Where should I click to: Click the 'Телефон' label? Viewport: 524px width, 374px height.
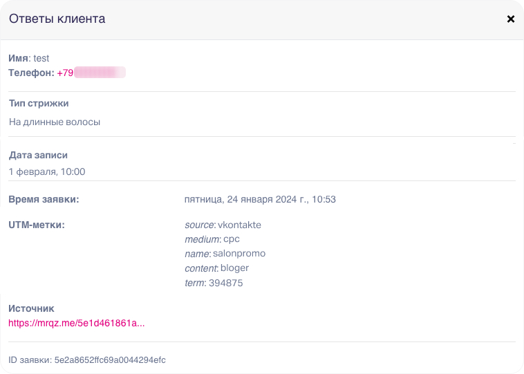pyautogui.click(x=30, y=73)
